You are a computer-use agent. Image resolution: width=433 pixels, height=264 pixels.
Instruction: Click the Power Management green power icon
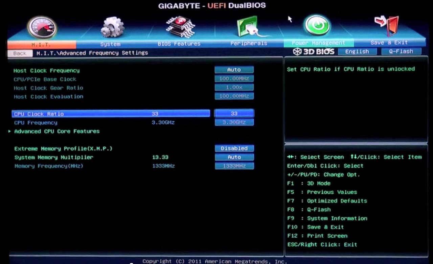point(317,25)
